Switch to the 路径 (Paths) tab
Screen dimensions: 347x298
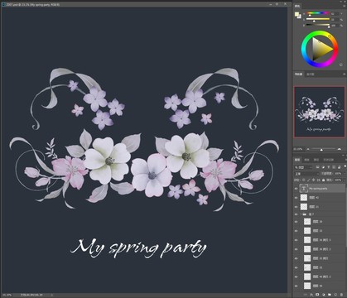316,160
